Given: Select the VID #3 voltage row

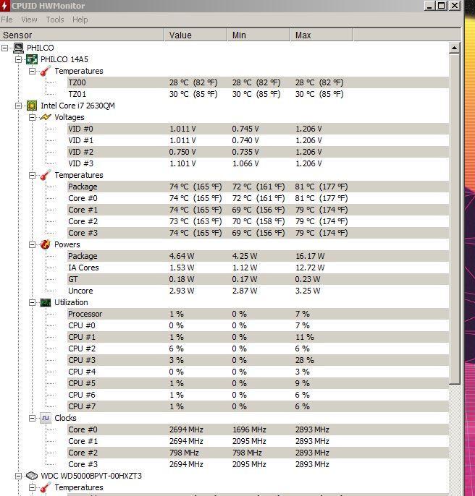Looking at the screenshot, I should 258,163.
